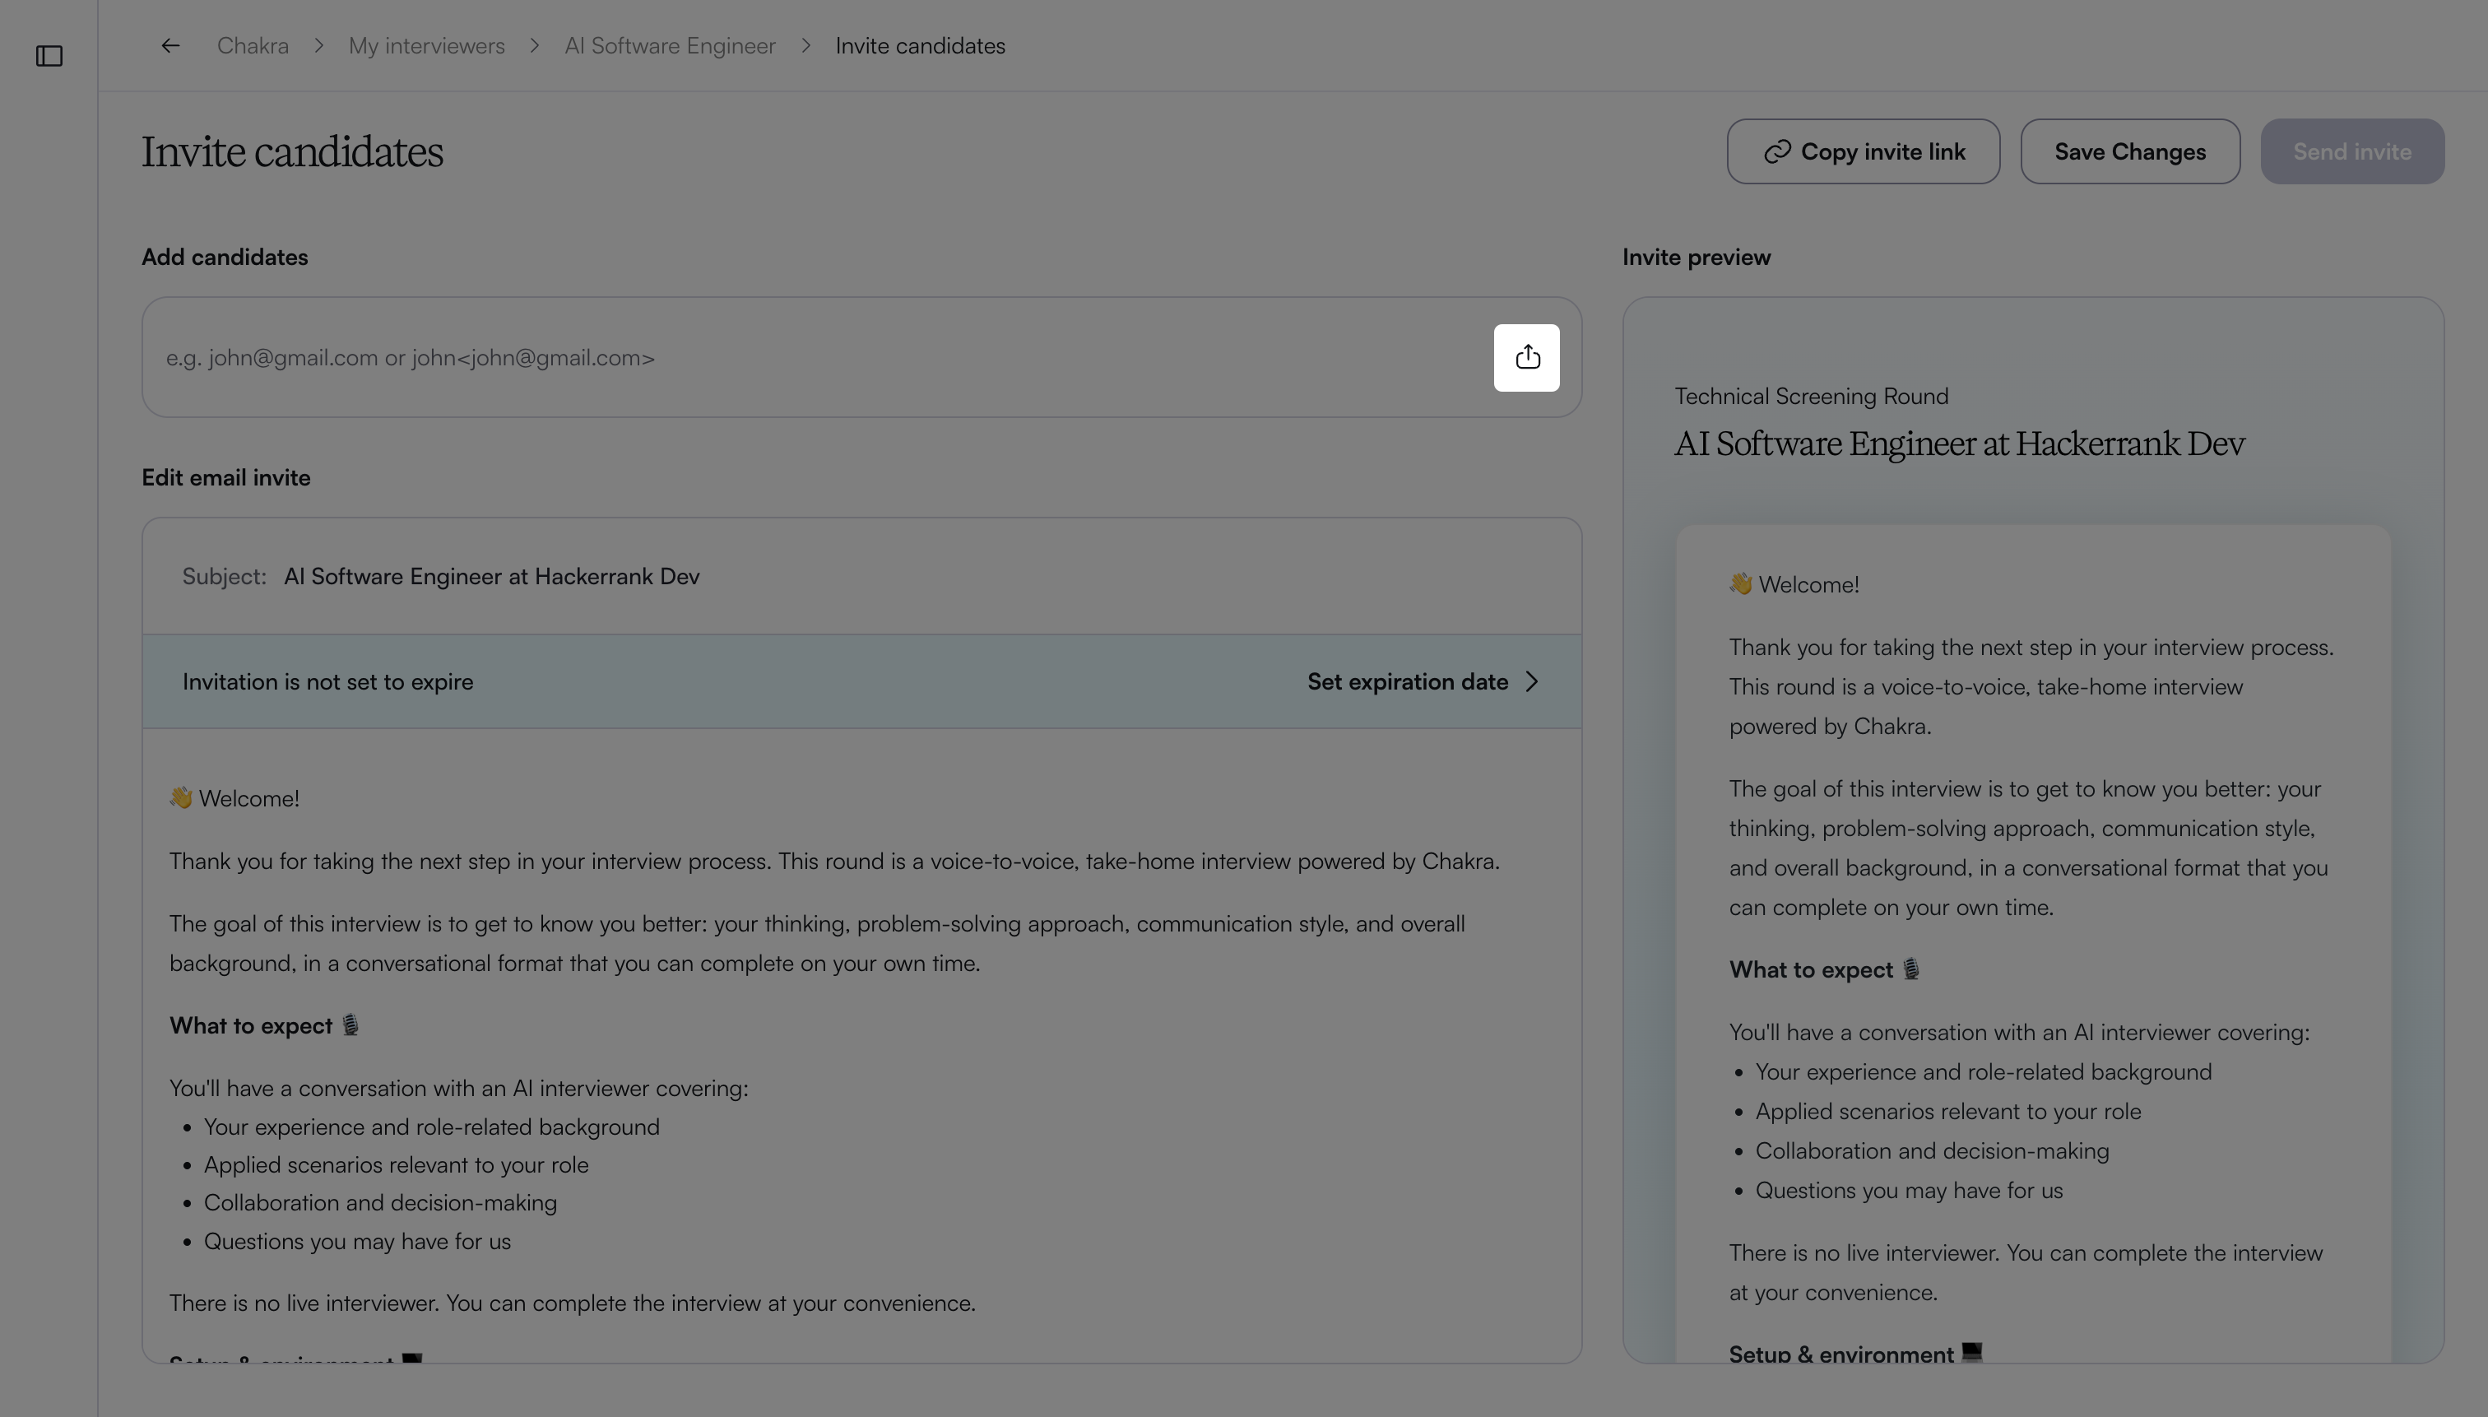Click Save Changes button
The image size is (2488, 1417).
2130,151
